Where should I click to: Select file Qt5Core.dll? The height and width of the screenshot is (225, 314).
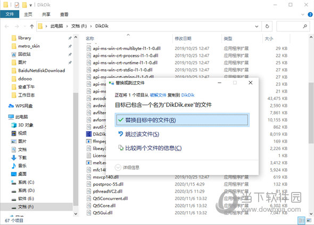(104, 205)
